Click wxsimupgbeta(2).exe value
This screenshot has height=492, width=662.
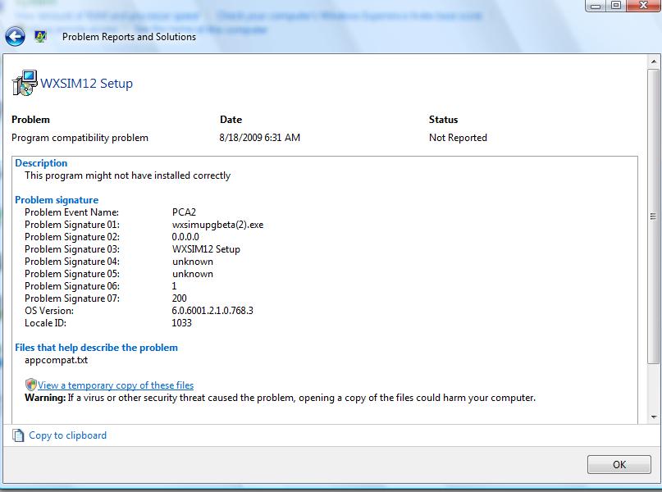coord(218,225)
